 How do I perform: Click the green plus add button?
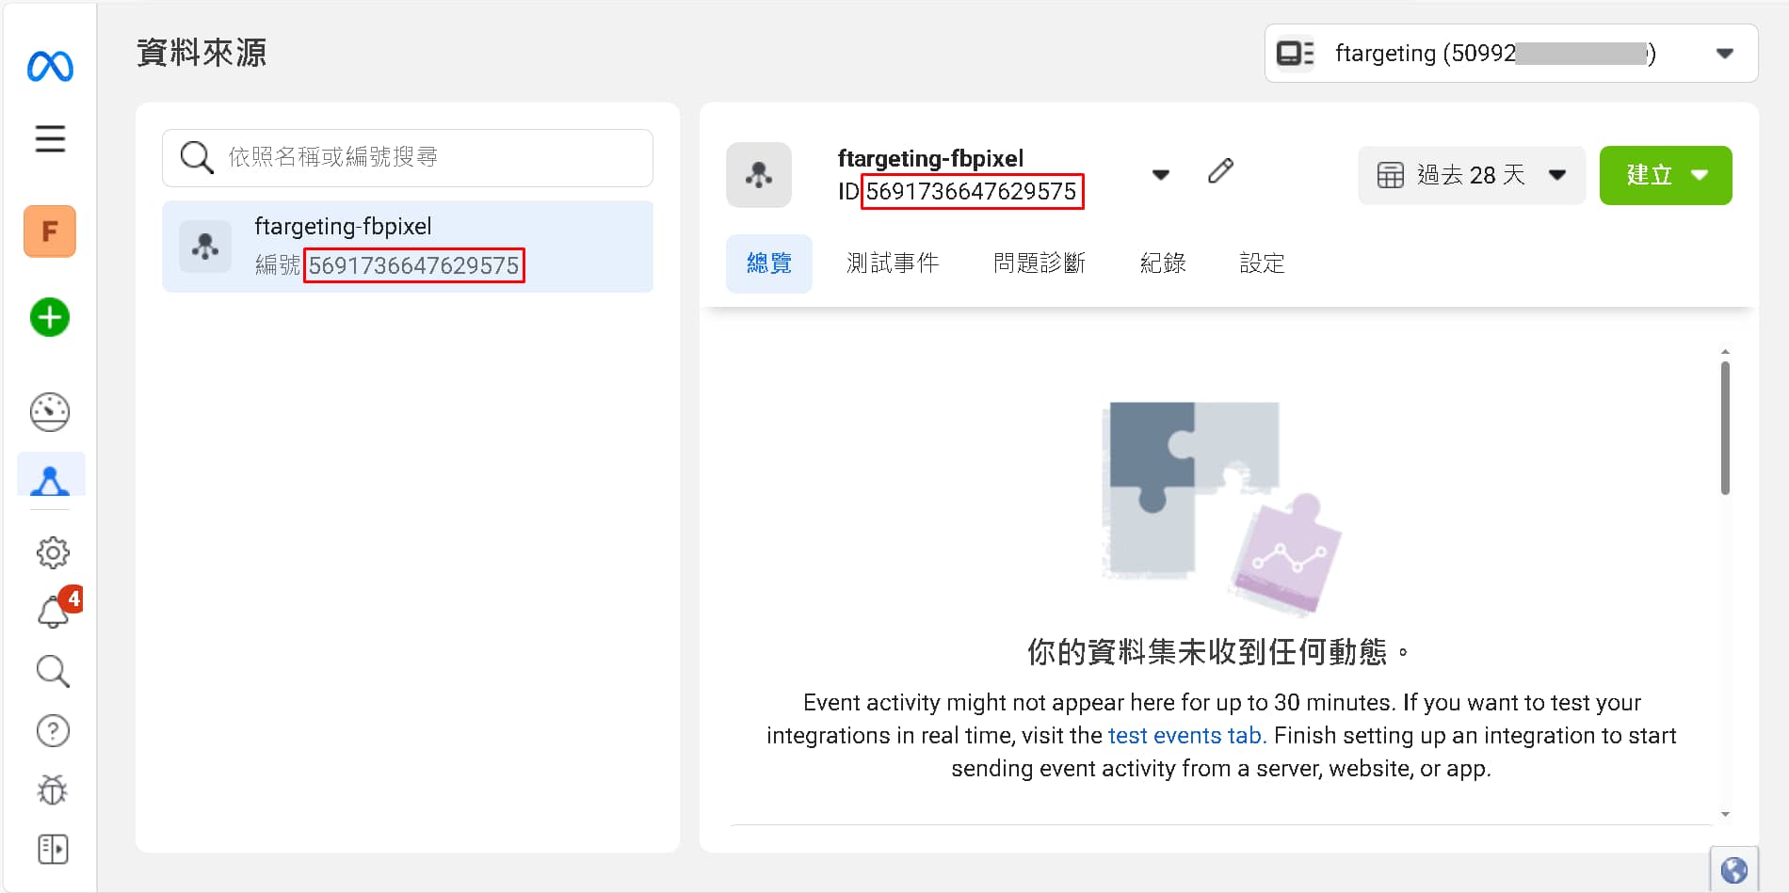tap(50, 317)
